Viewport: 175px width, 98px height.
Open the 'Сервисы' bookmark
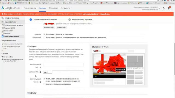pos(3,3)
